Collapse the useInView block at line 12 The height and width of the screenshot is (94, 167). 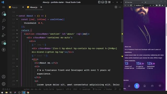click(17, 19)
